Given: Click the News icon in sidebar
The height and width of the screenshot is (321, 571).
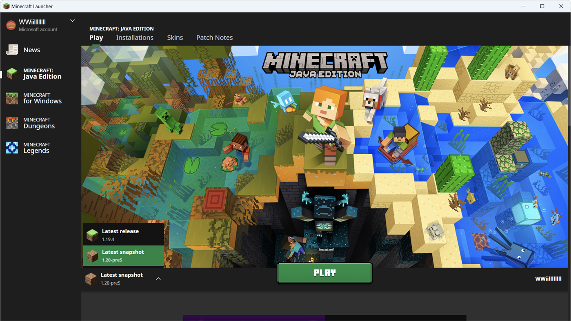Looking at the screenshot, I should pos(11,49).
